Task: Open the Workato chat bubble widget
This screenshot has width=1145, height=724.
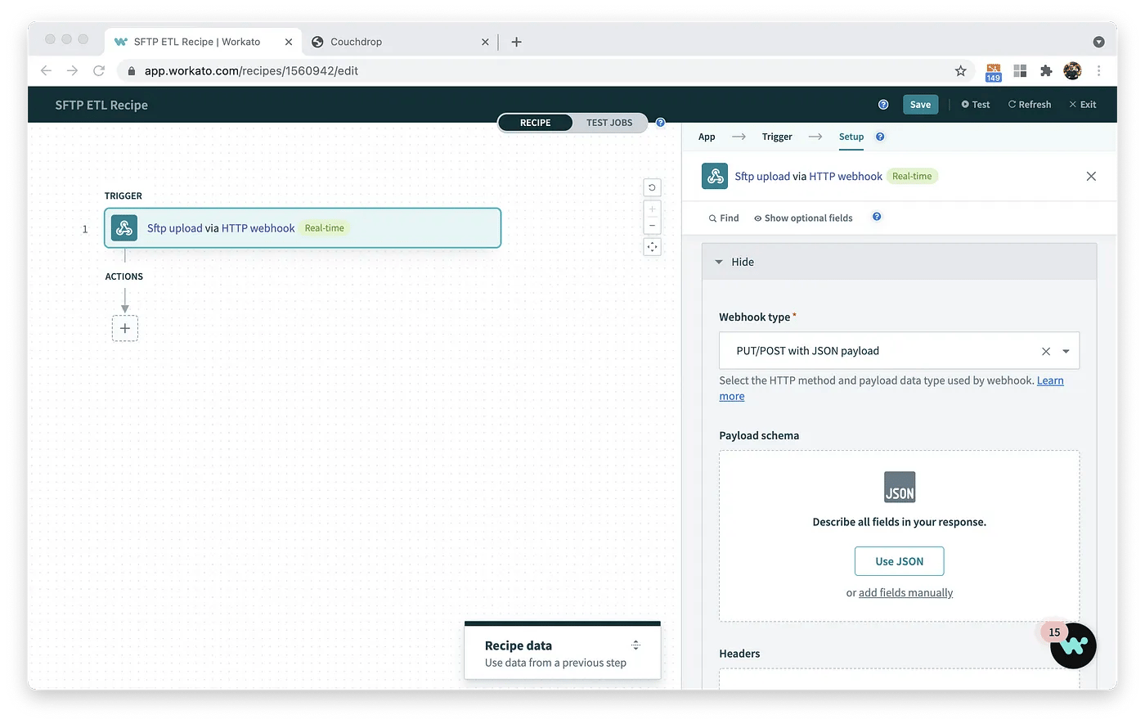Action: pos(1073,645)
